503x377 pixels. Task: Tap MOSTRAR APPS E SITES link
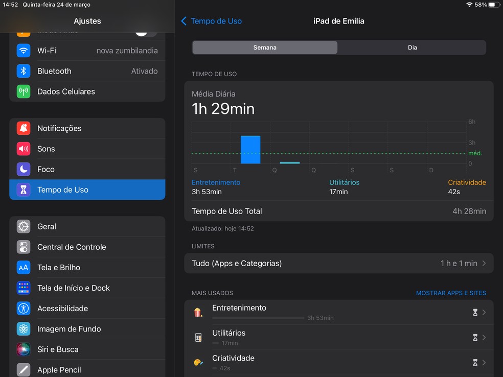point(451,293)
